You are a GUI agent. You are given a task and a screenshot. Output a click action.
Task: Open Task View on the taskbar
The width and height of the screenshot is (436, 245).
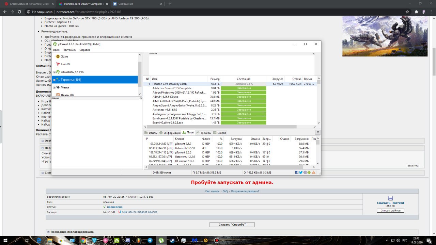coord(28,240)
